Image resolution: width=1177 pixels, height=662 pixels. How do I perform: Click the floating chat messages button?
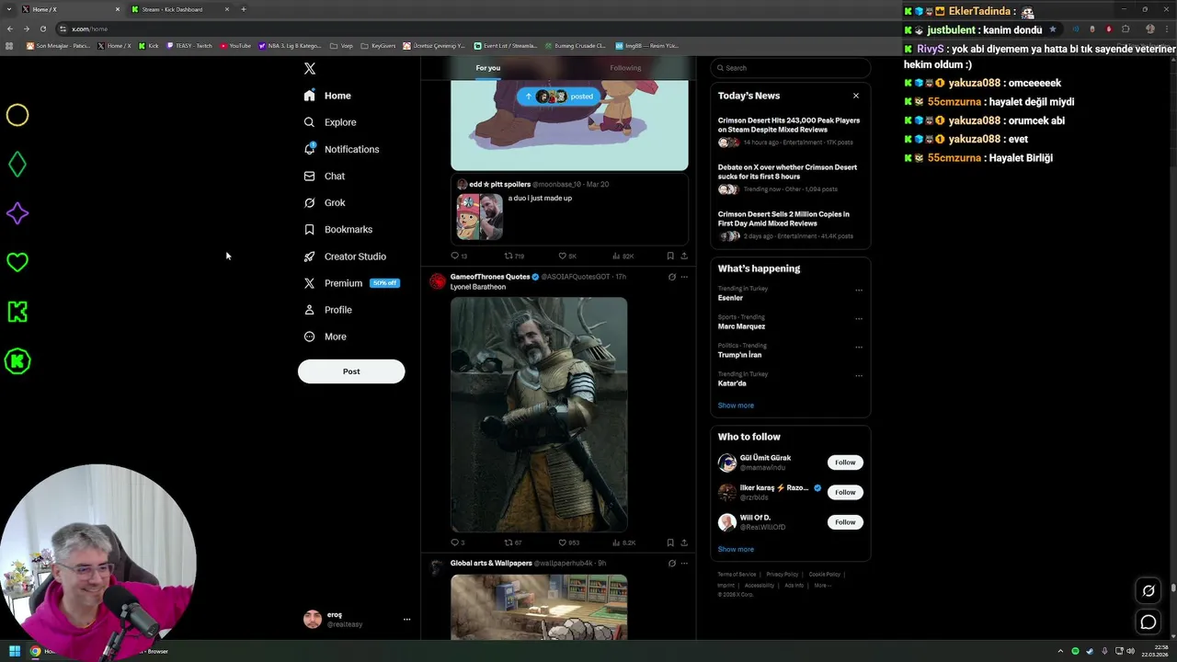point(1148,622)
